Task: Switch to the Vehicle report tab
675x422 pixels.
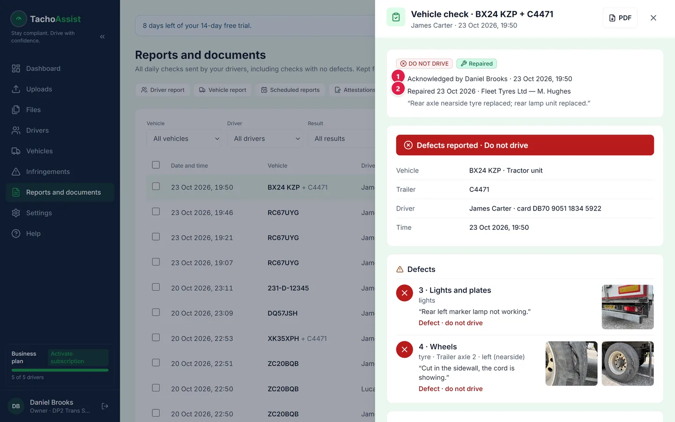Action: pyautogui.click(x=223, y=90)
